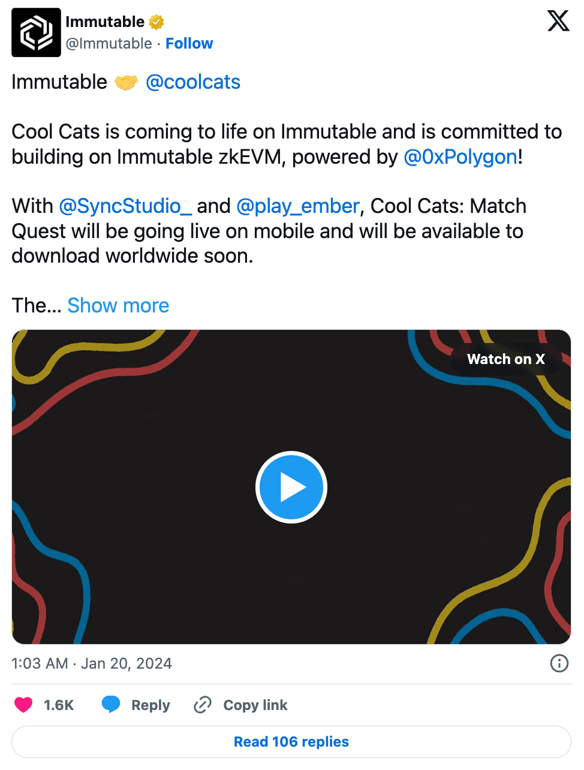Play the embedded video

pyautogui.click(x=291, y=487)
